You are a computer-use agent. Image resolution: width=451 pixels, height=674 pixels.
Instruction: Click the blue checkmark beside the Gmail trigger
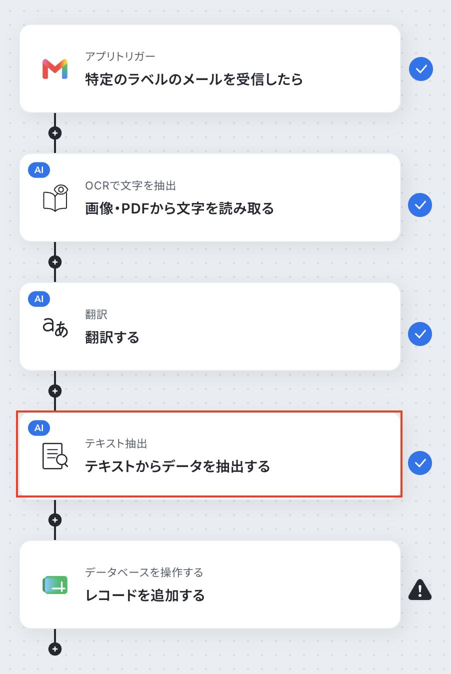pos(421,69)
